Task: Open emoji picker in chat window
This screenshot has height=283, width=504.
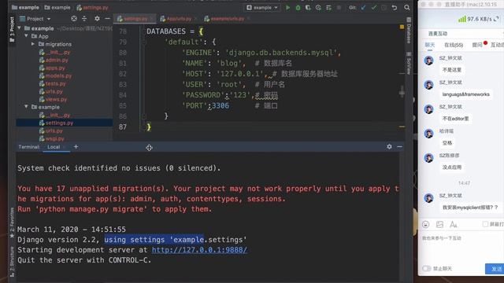Action: (x=425, y=224)
